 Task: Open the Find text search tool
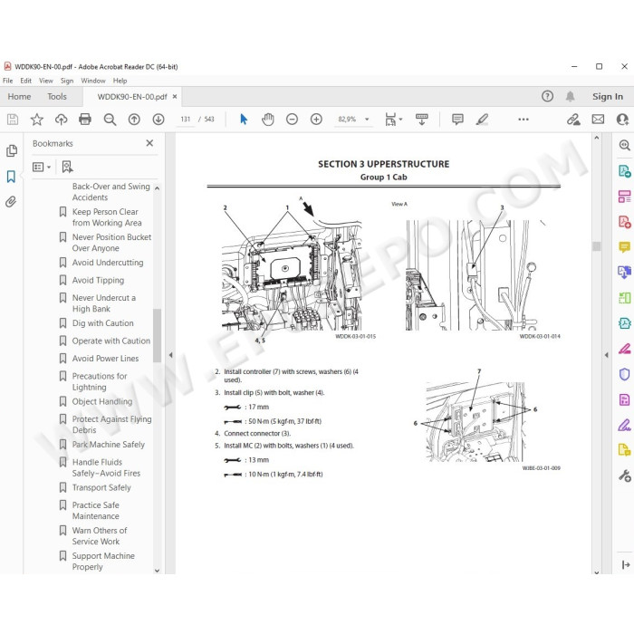point(110,120)
